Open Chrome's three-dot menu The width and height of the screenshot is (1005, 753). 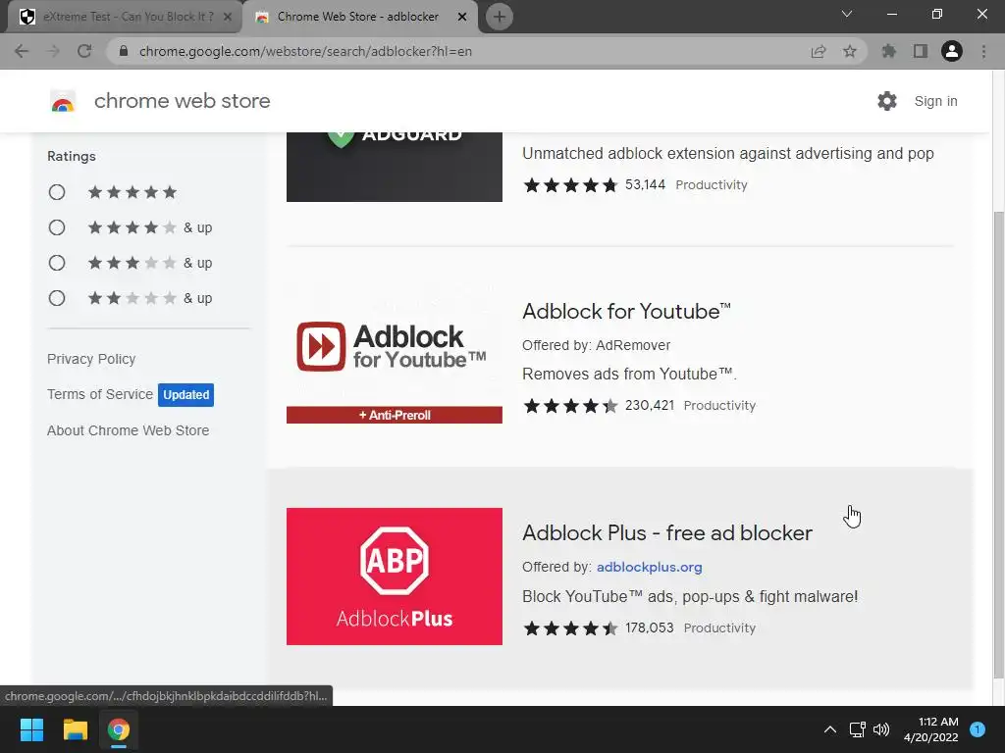pyautogui.click(x=983, y=51)
